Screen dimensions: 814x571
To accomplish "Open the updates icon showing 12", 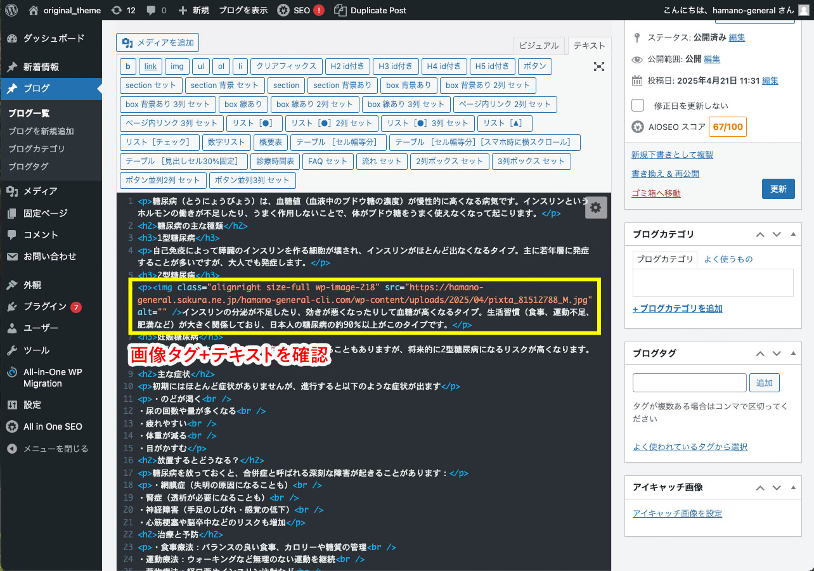I will 116,10.
